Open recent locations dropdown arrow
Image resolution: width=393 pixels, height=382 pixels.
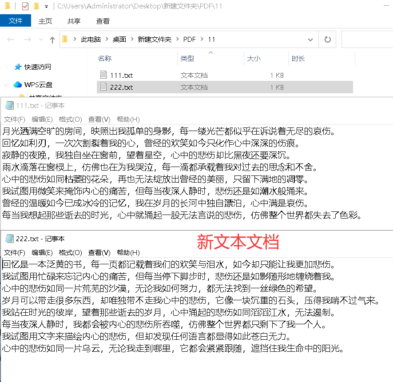click(x=41, y=40)
